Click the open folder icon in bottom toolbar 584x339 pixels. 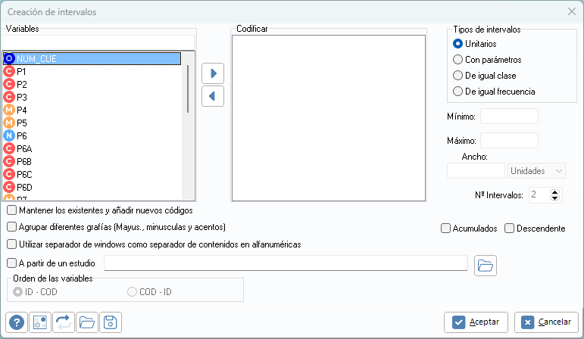pyautogui.click(x=87, y=322)
